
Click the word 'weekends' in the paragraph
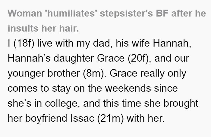coord(128,88)
